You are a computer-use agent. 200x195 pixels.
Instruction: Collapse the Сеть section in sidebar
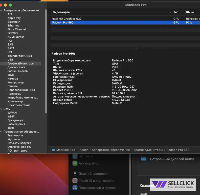2,109
